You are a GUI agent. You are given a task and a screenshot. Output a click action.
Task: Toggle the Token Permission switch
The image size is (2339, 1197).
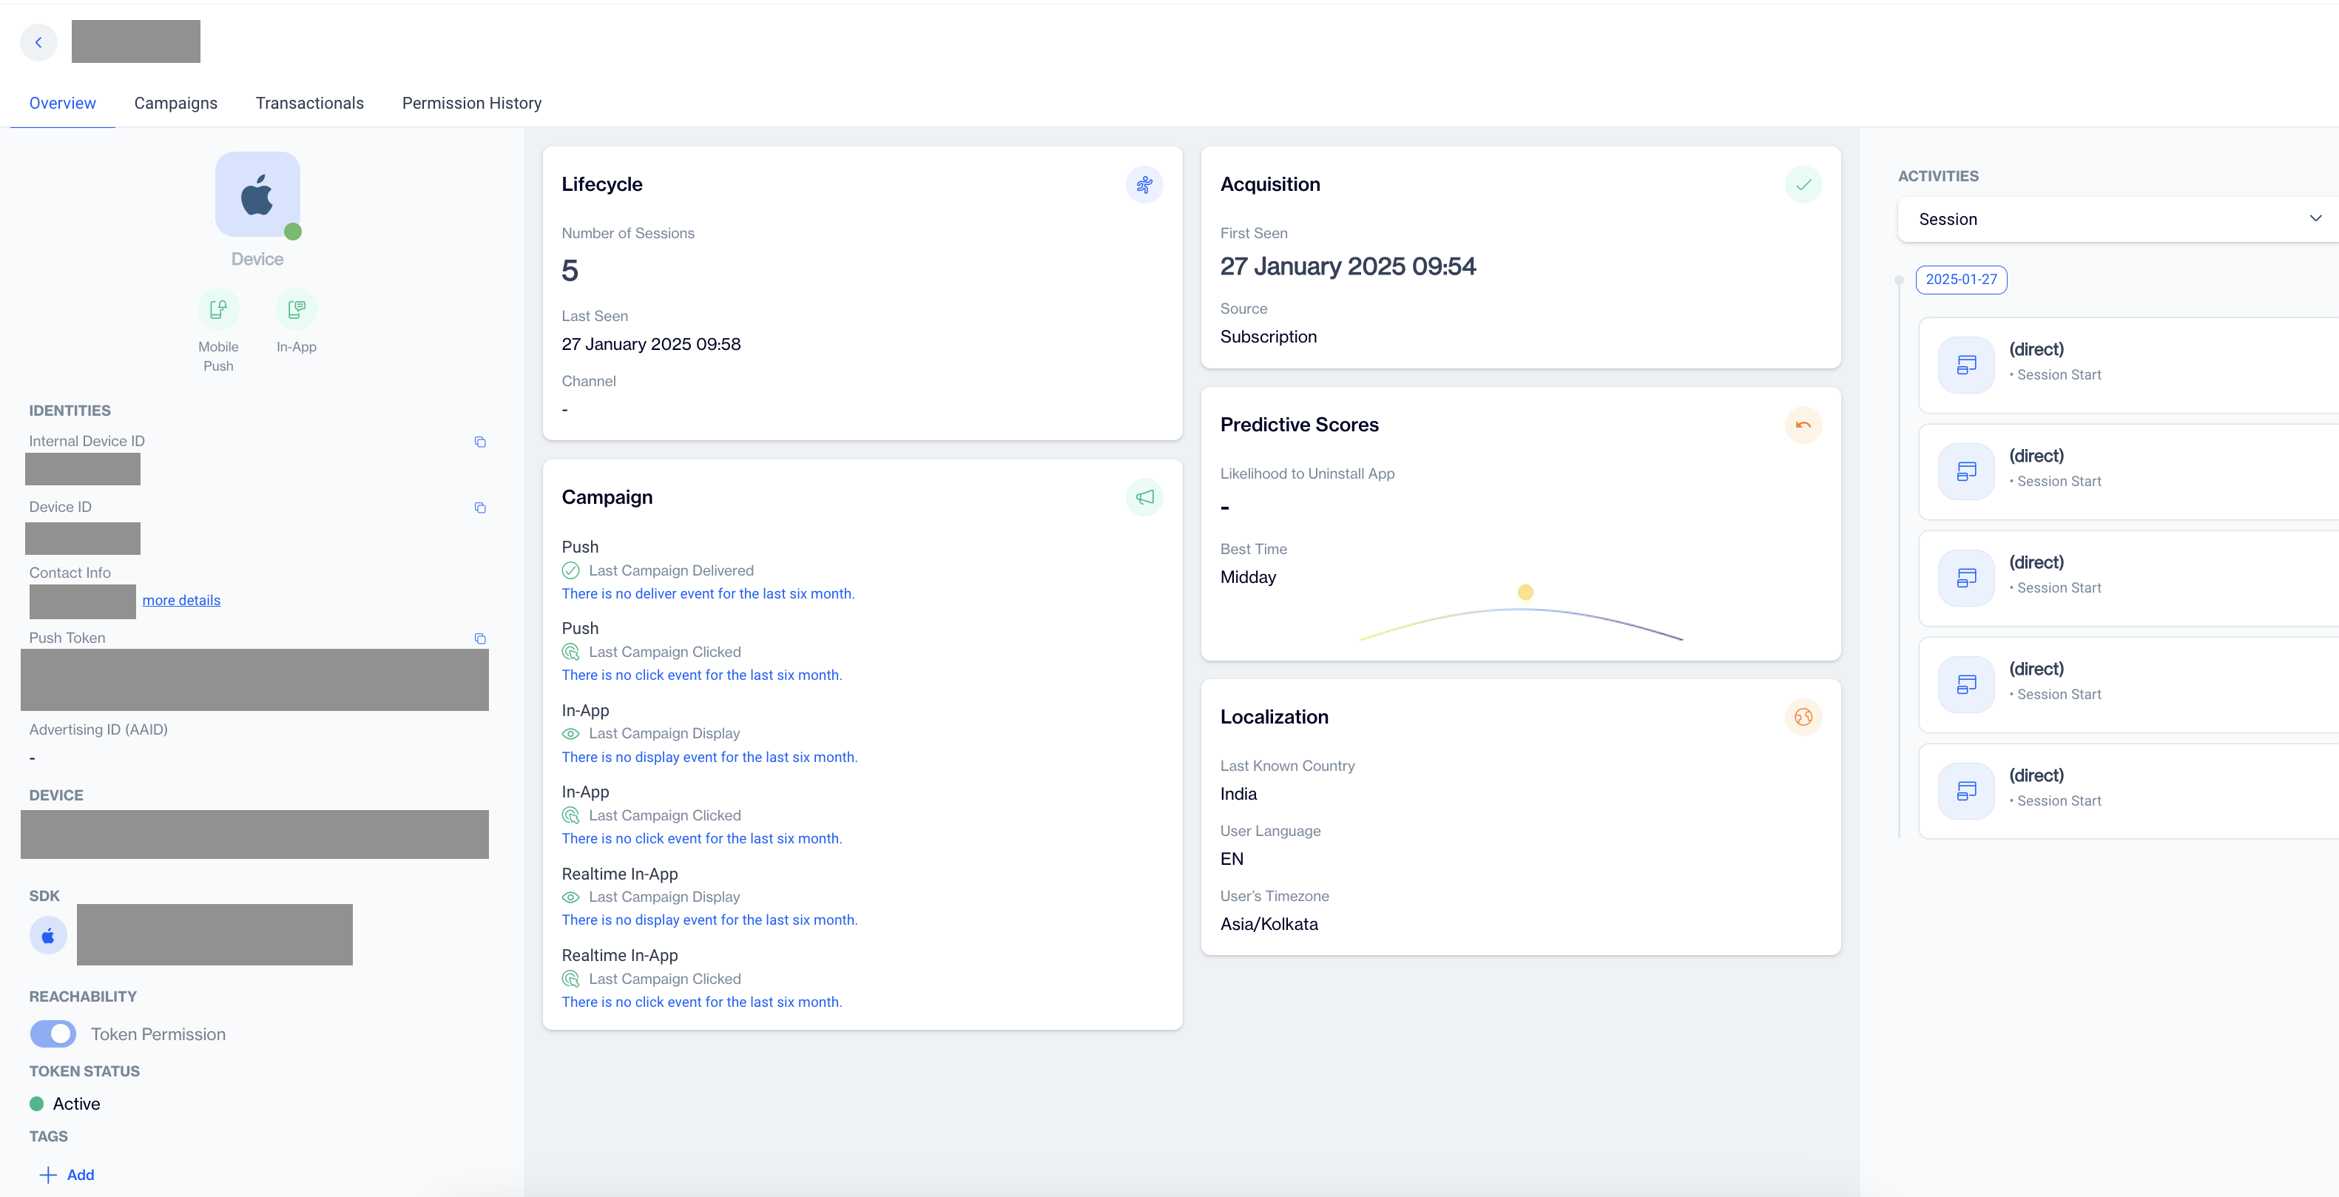(53, 1034)
